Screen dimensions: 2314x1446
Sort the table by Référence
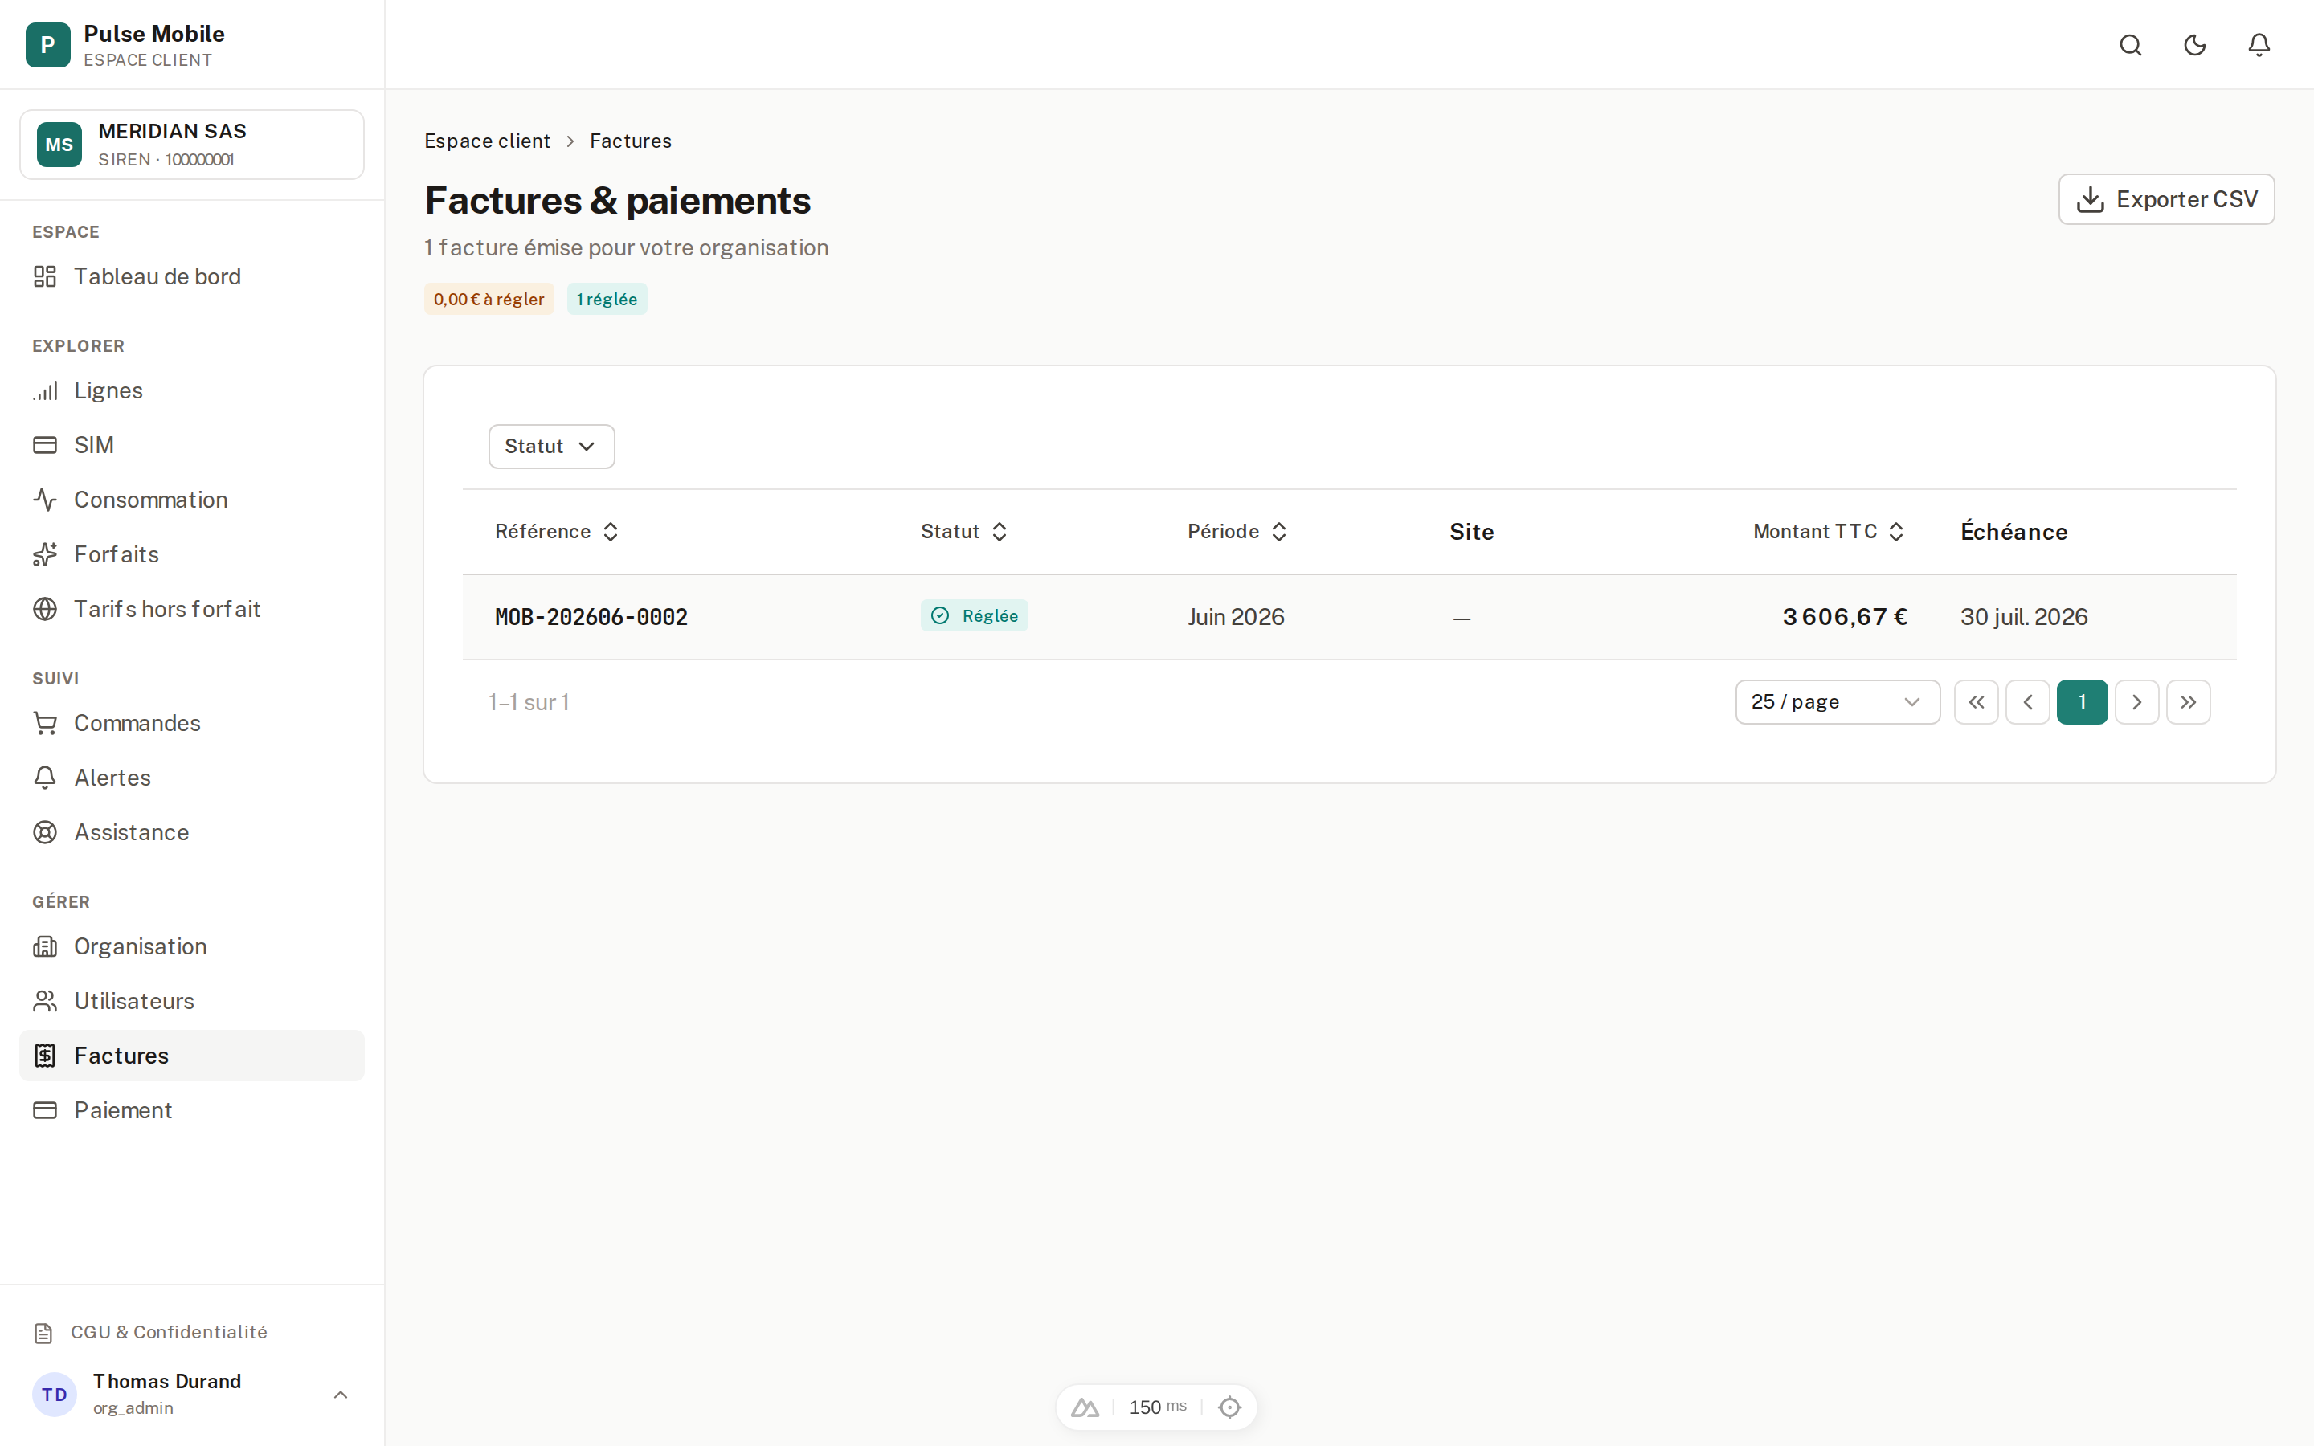tap(558, 532)
